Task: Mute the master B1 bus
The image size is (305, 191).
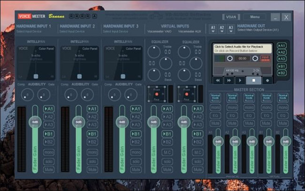Action: 266,123
